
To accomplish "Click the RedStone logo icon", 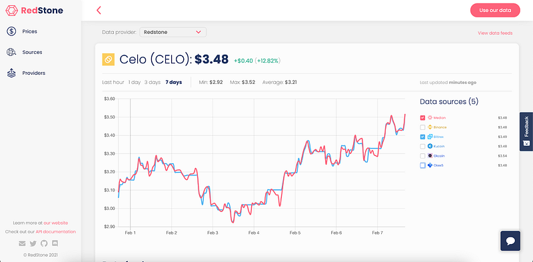I will point(11,11).
